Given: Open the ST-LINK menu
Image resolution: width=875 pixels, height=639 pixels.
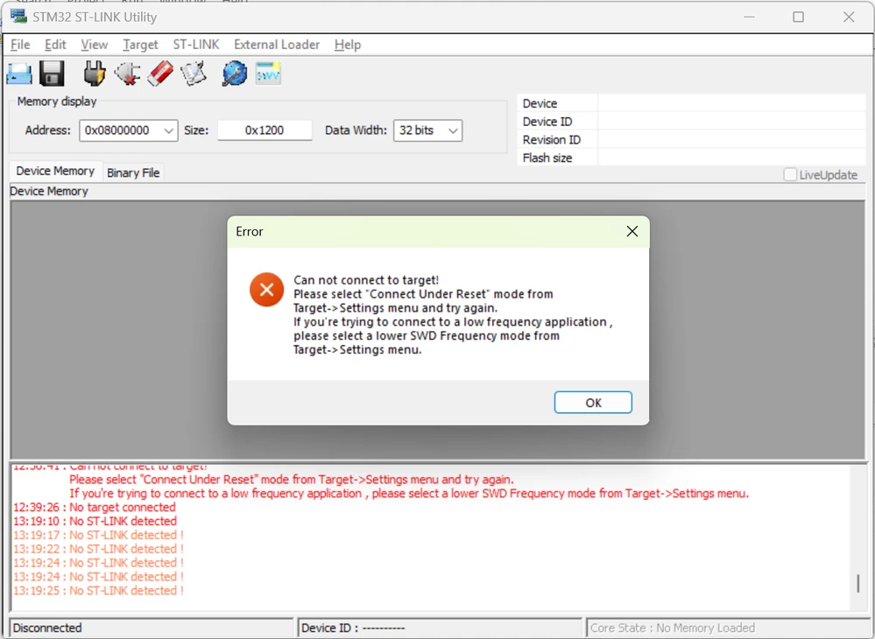Looking at the screenshot, I should pos(196,45).
